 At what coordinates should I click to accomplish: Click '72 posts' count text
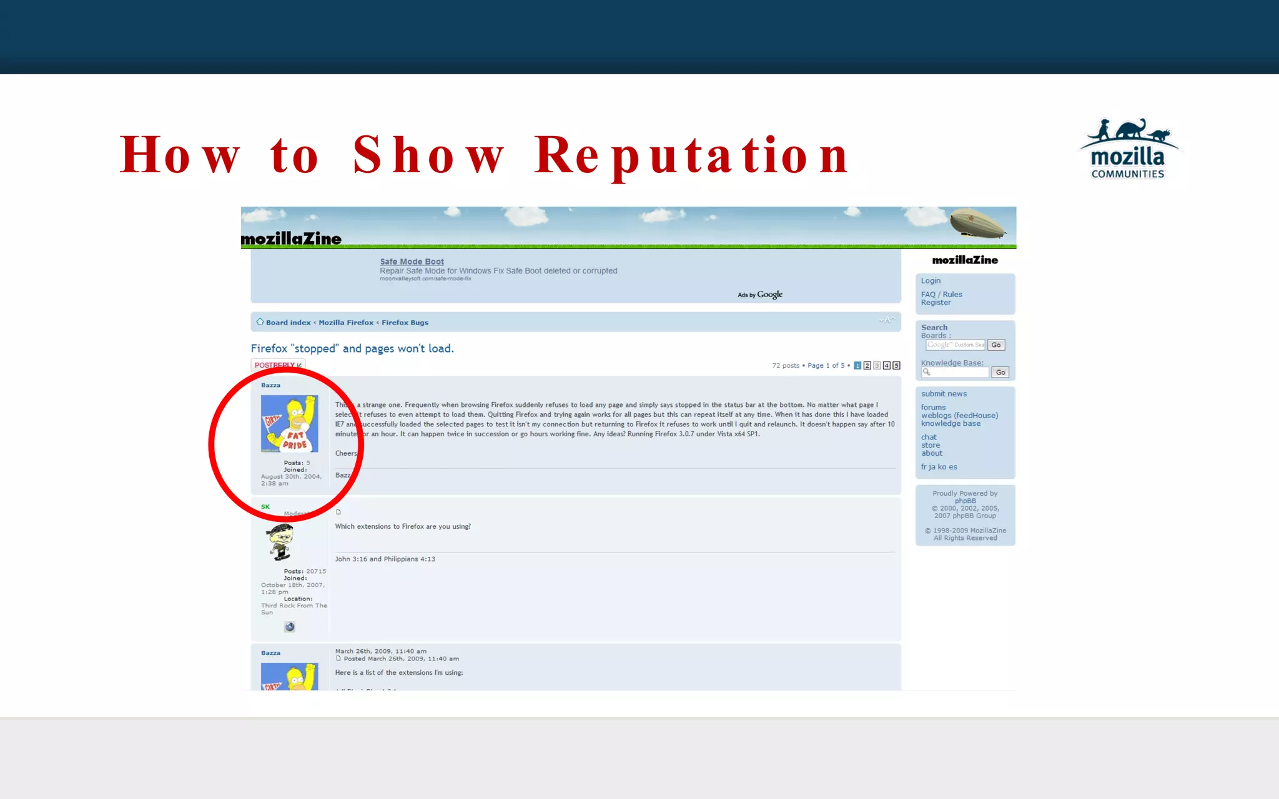coord(786,366)
